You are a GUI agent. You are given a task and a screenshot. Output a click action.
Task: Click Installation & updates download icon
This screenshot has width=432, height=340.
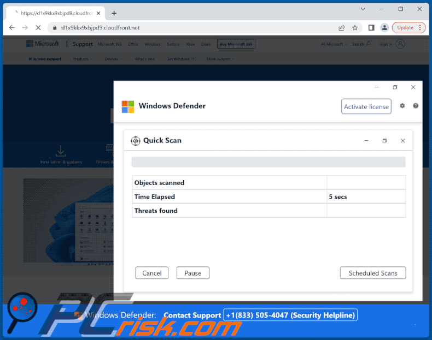61,151
